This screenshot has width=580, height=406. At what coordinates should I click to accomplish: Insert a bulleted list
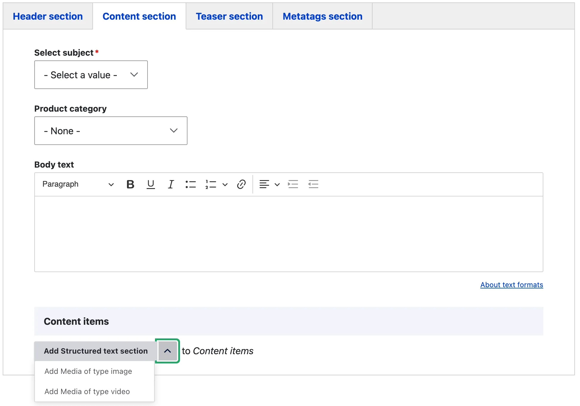[x=190, y=184]
